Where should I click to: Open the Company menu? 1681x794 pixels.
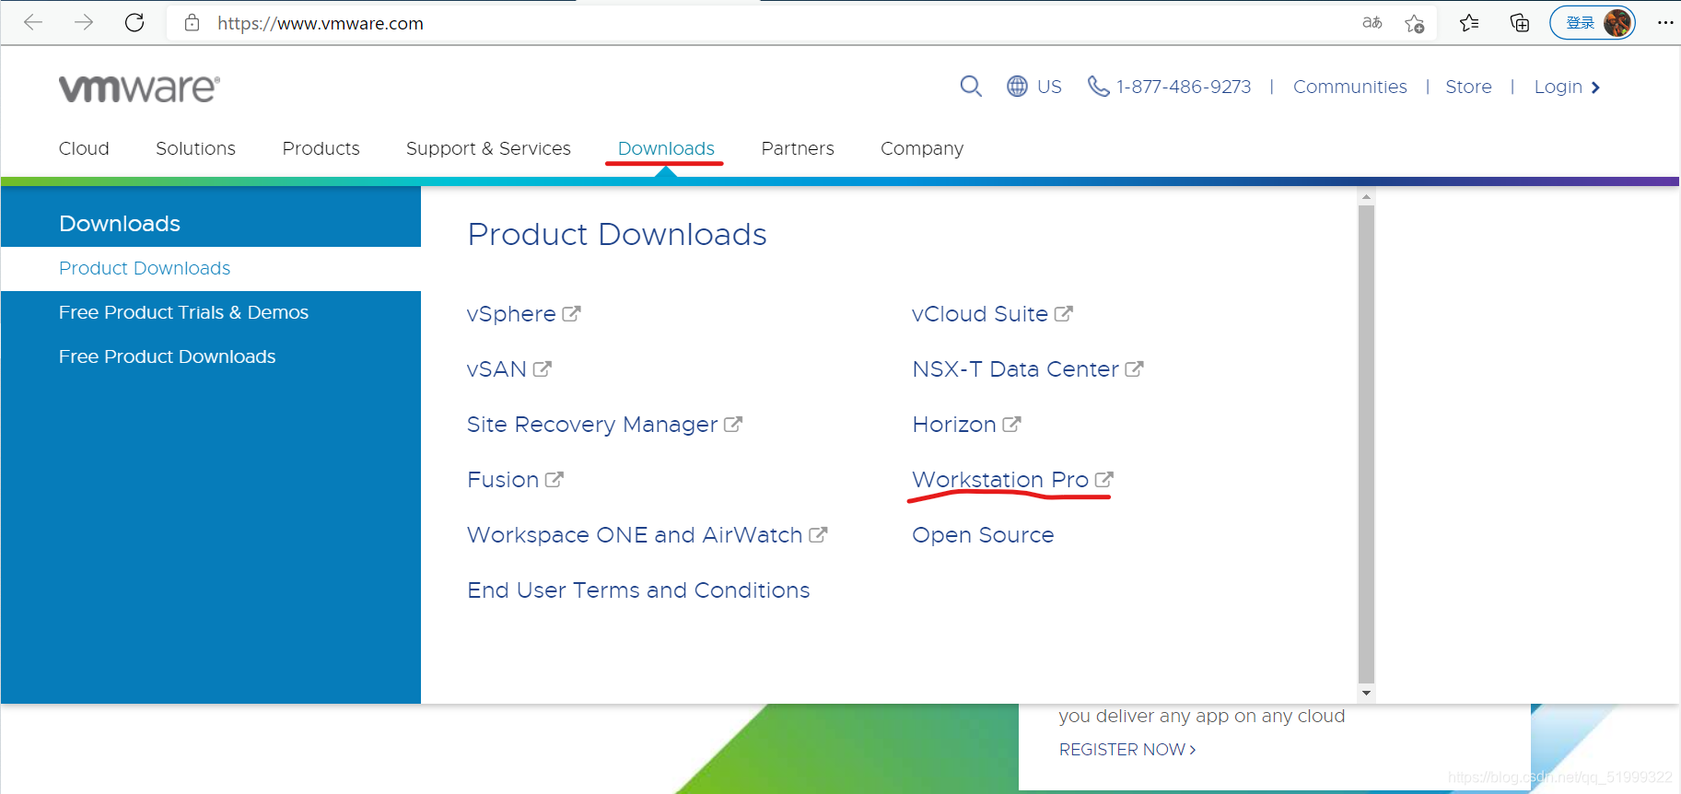pyautogui.click(x=922, y=148)
